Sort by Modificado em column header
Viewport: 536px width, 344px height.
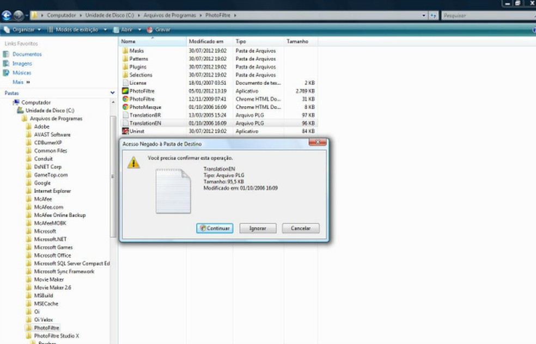[210, 41]
